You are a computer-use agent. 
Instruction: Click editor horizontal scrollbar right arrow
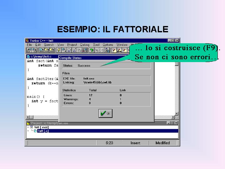(x=173, y=118)
